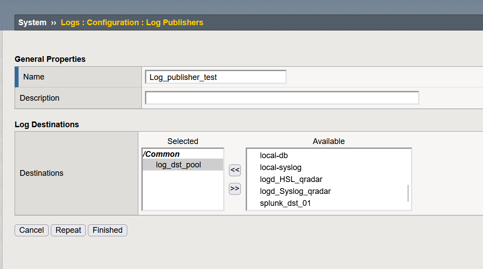Click the Available list scrollbar
483x269 pixels.
408,193
